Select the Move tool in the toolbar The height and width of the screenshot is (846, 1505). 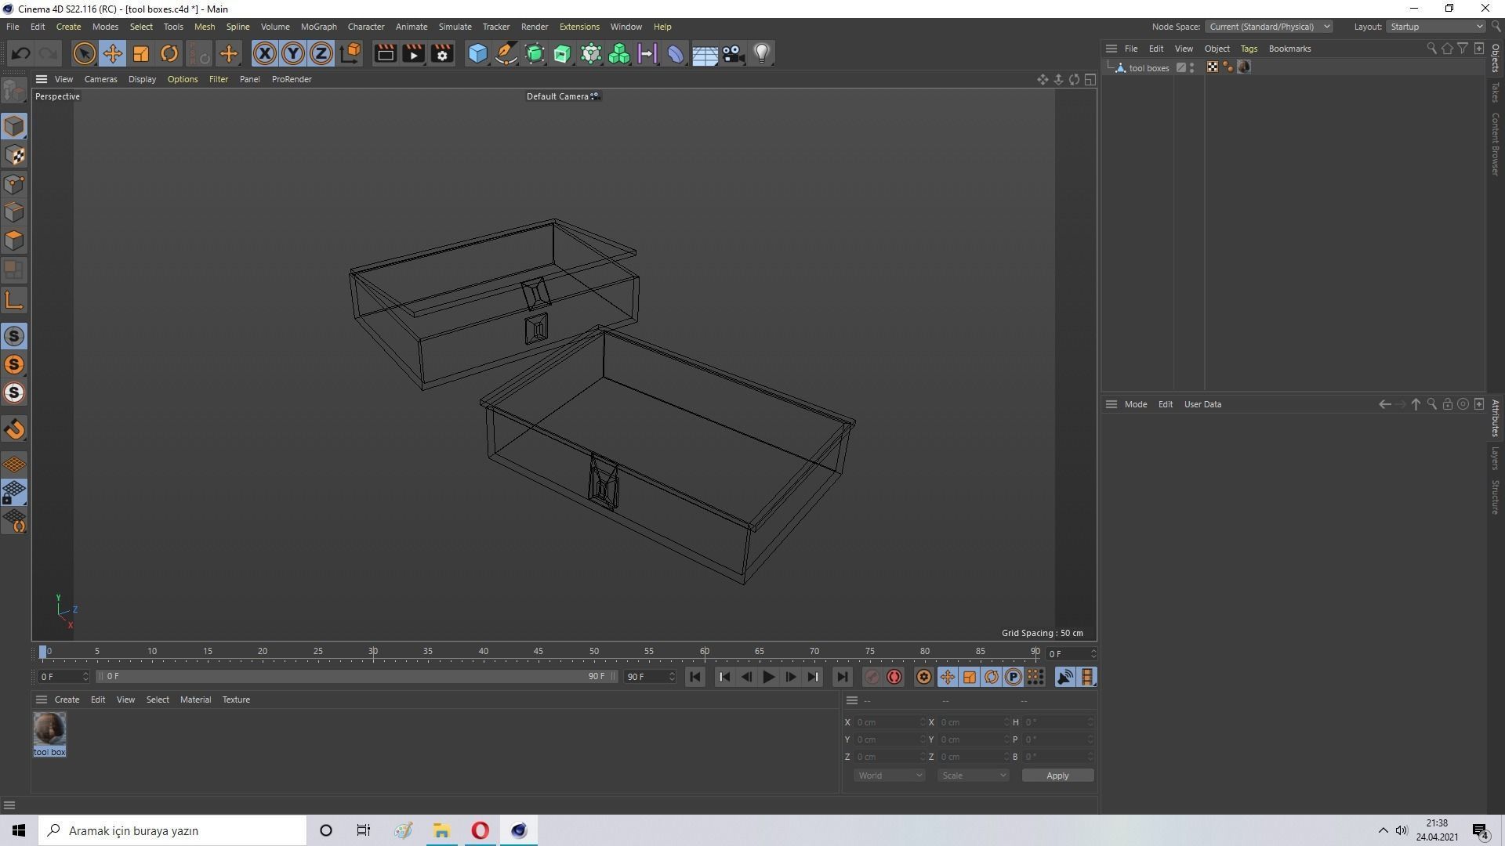pyautogui.click(x=112, y=53)
